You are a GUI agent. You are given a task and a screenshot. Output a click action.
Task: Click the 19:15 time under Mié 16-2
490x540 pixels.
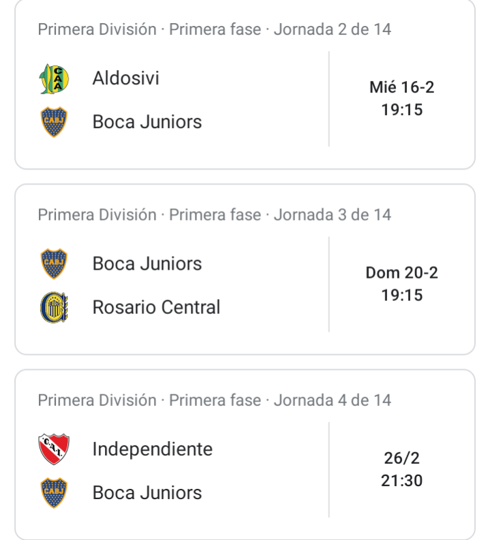coord(402,110)
